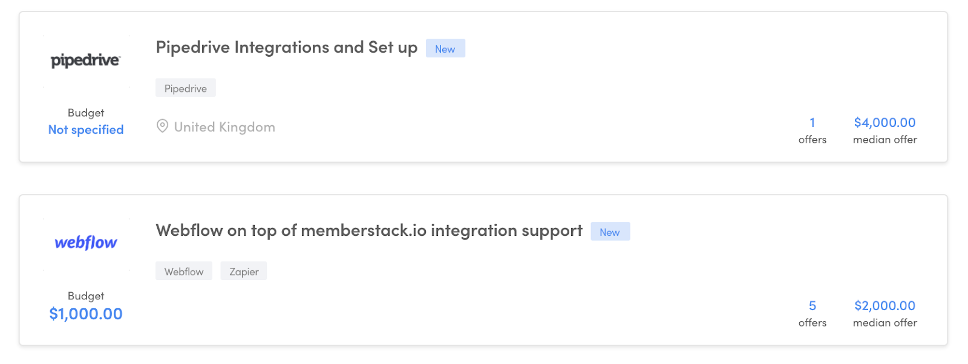Viewport: 968px width, 364px height.
Task: Click the $2,000.00 median offer
Action: [x=885, y=306]
